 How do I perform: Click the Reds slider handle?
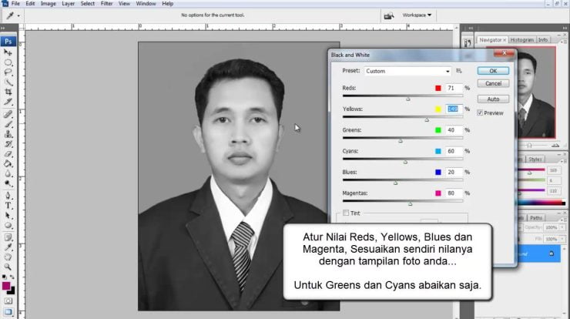pyautogui.click(x=407, y=99)
